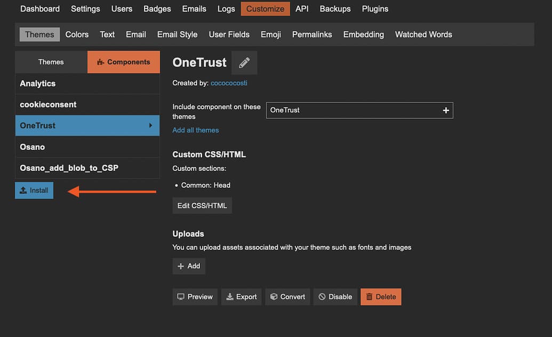
Task: Switch to the Emails admin tab
Action: [194, 9]
